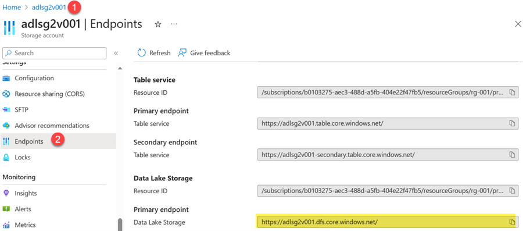Click the Table service section heading
The height and width of the screenshot is (231, 523).
[x=155, y=80]
